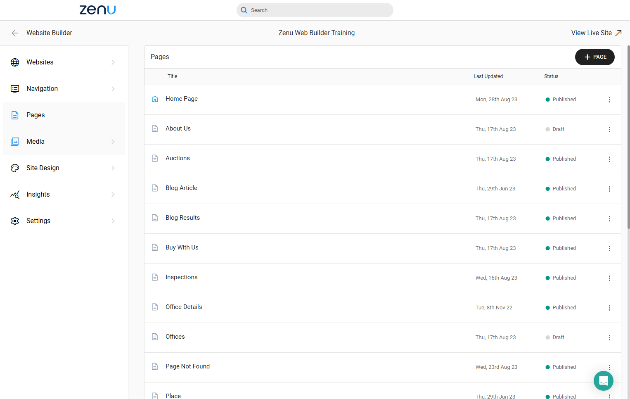Click the back arrow beside Website Builder
This screenshot has width=630, height=399.
click(15, 33)
